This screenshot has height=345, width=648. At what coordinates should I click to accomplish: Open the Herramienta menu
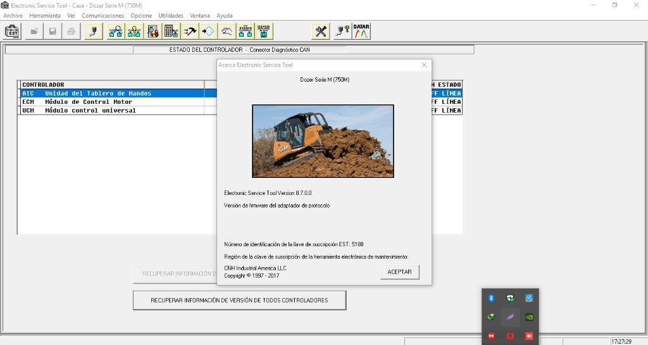(45, 16)
